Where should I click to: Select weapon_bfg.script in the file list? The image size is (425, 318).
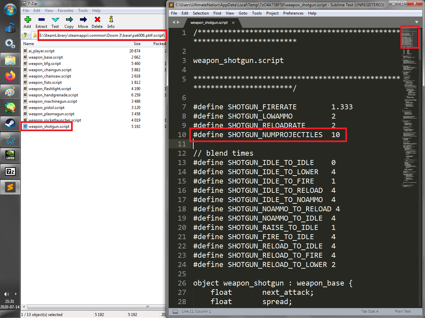pyautogui.click(x=44, y=64)
